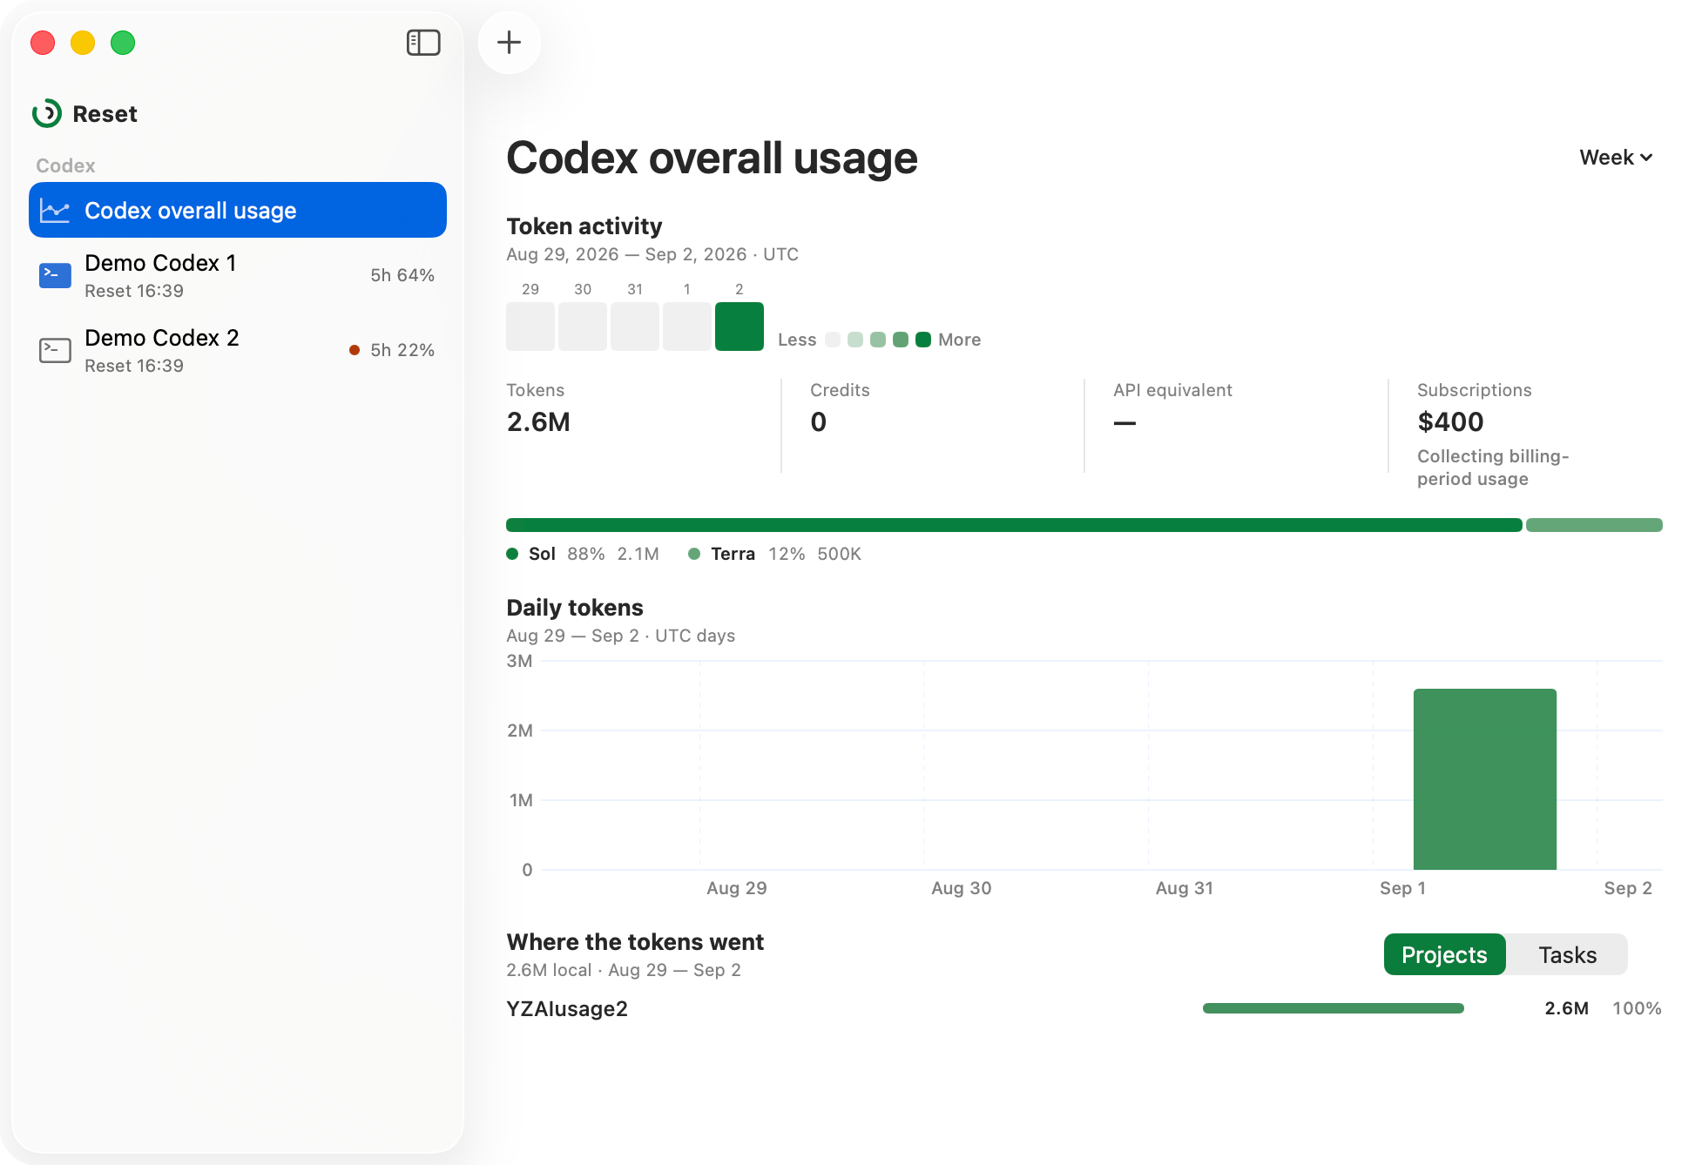Open the Demo Codex 1 account
The height and width of the screenshot is (1165, 1702).
(x=238, y=276)
